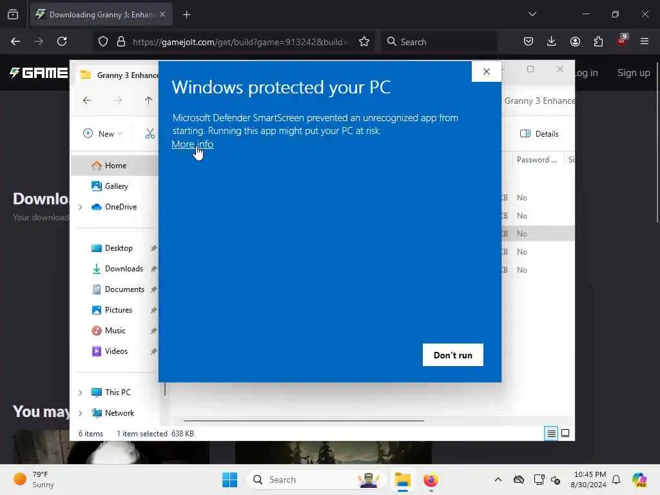Click the uBlock extension icon with badge

[x=622, y=41]
